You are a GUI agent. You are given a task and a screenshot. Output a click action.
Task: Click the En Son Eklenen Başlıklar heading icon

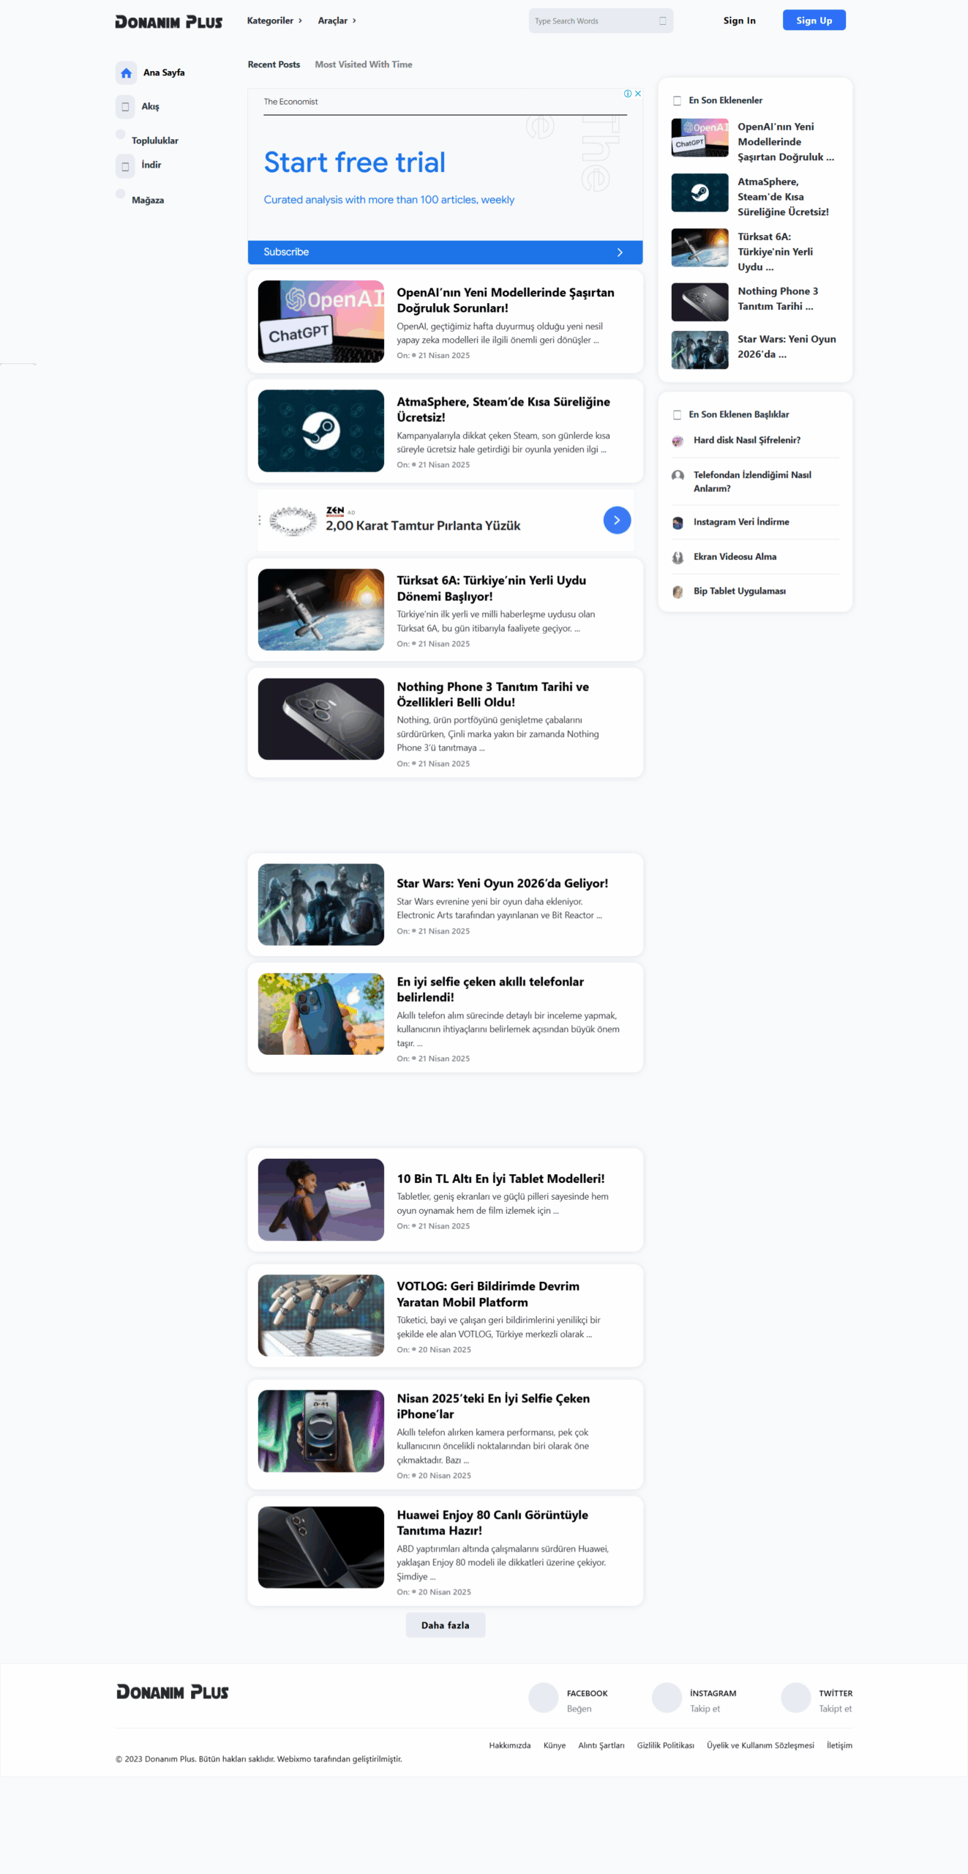pos(677,414)
